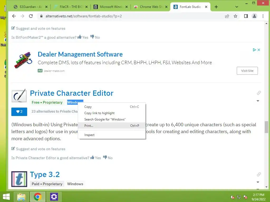Open 23 alternatives to Private Character Editor
The height and width of the screenshot is (202, 270).
coord(55,112)
